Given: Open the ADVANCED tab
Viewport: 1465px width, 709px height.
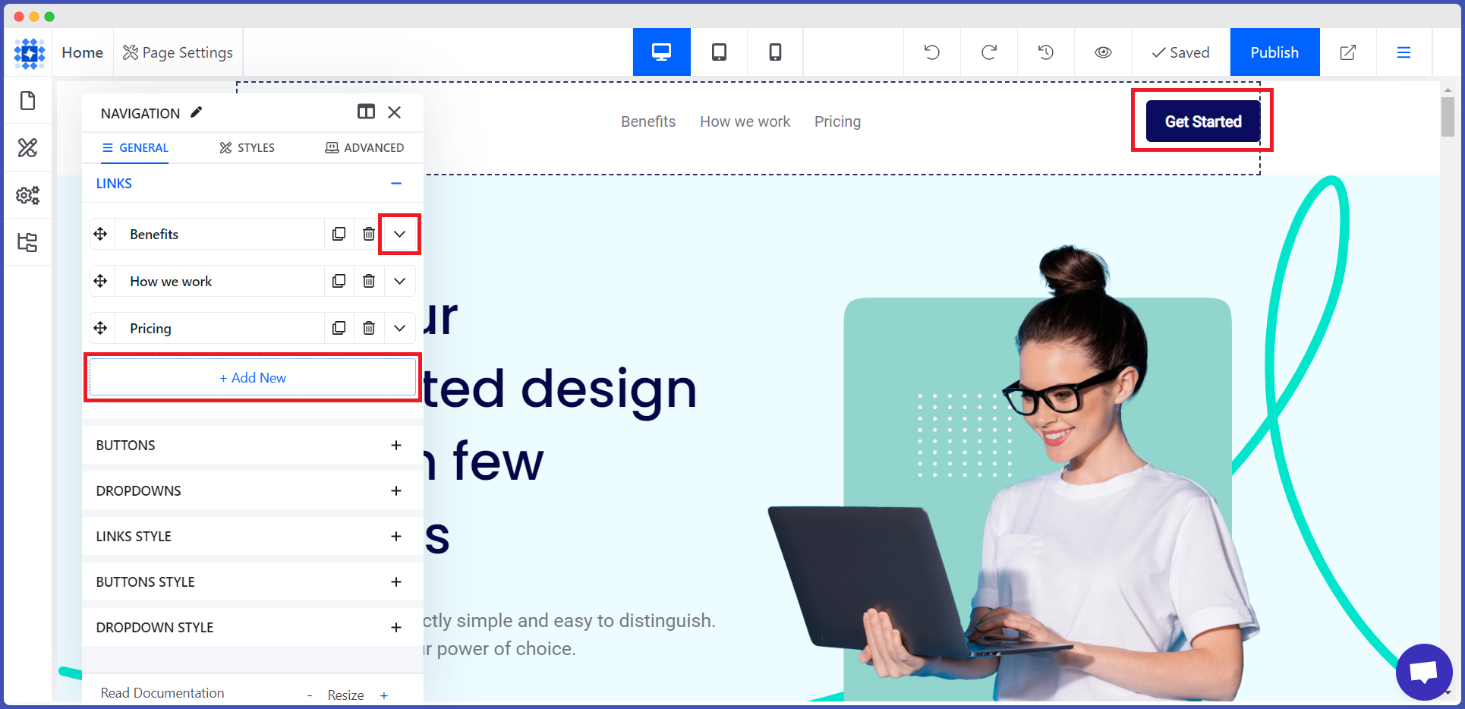Looking at the screenshot, I should click(x=365, y=147).
